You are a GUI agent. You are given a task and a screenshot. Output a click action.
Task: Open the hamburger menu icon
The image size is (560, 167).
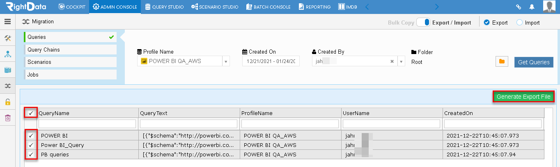point(7,22)
